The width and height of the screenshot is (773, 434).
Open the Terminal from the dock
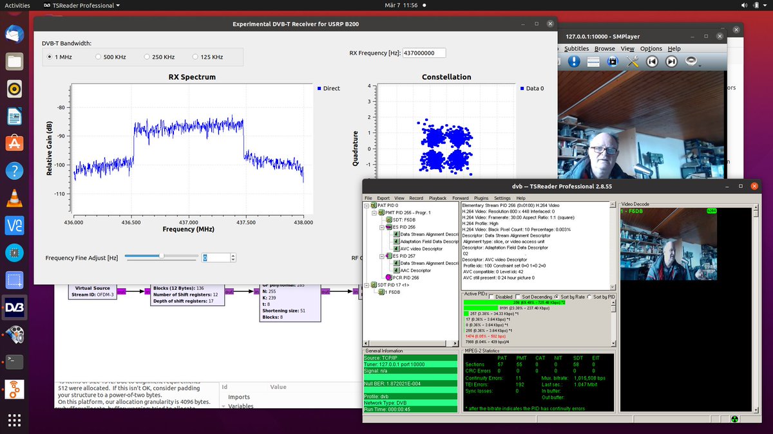point(14,362)
